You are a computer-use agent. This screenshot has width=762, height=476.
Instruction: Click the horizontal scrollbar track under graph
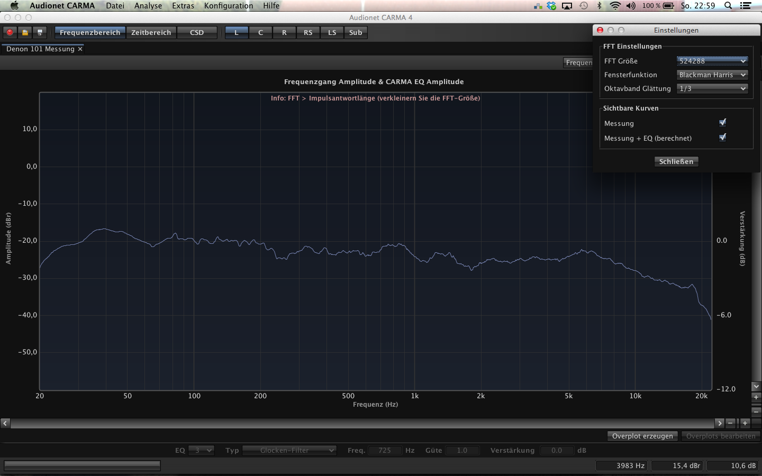pyautogui.click(x=362, y=423)
